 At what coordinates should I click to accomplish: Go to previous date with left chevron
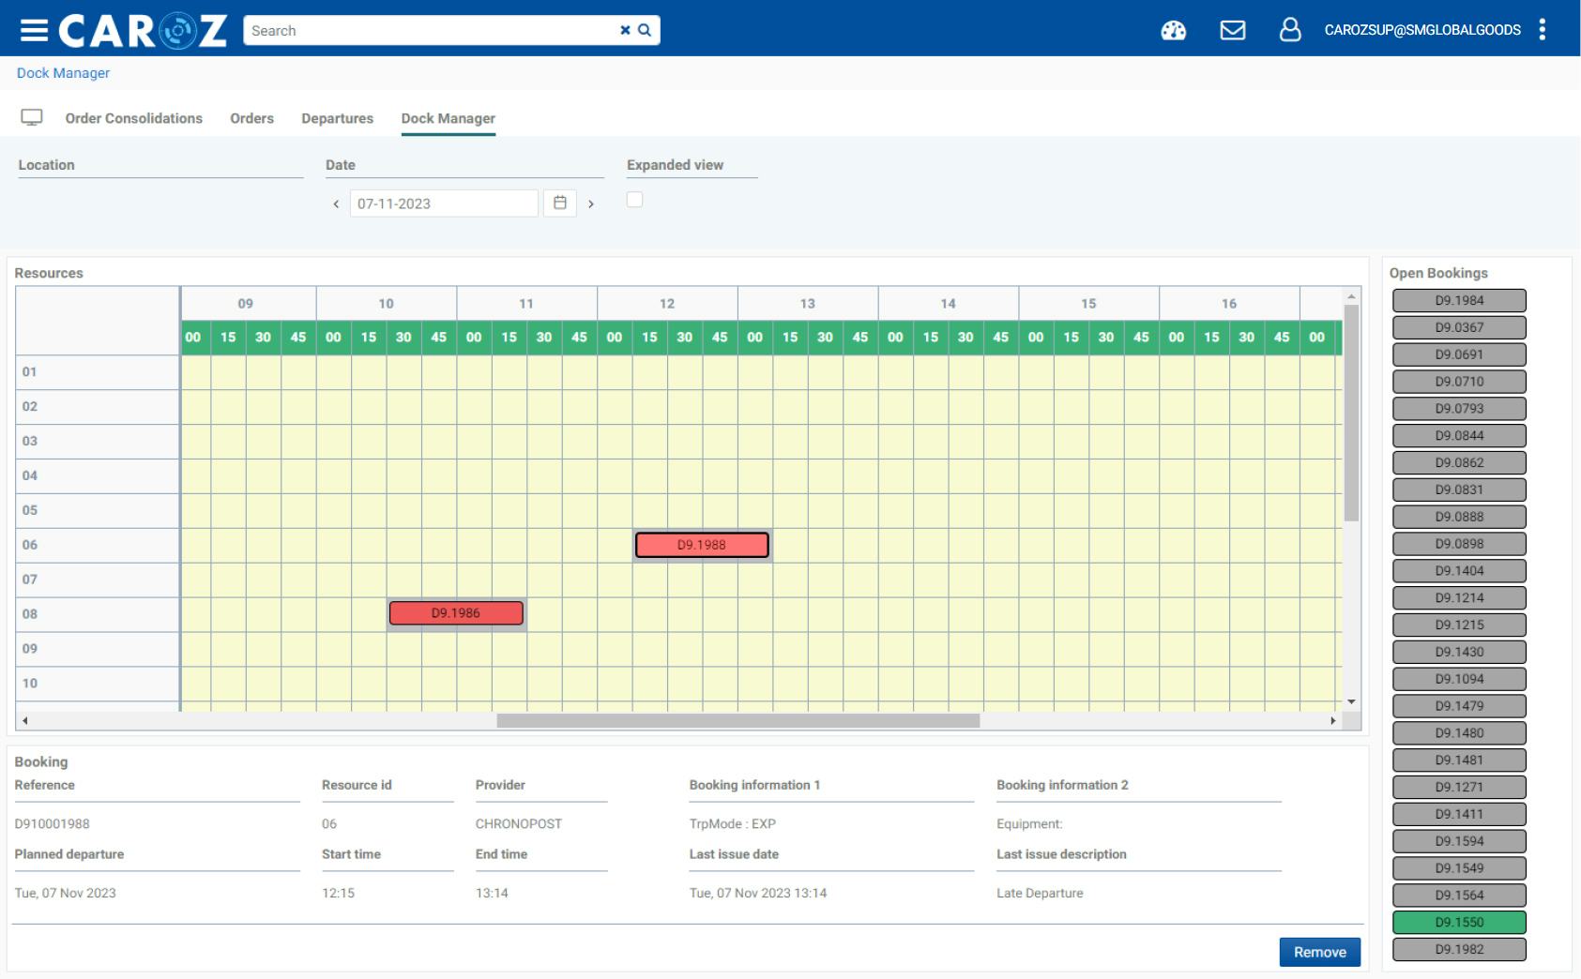[335, 203]
